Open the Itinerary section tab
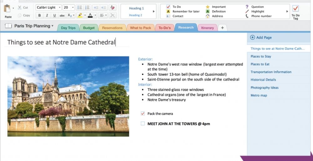The image size is (313, 161). [207, 28]
